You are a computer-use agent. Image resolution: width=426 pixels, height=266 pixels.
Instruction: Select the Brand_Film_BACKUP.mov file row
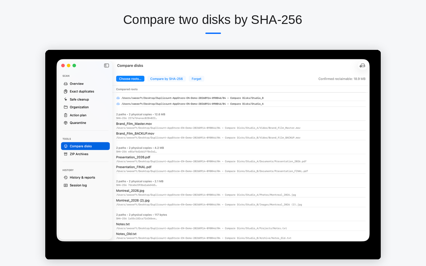241,135
